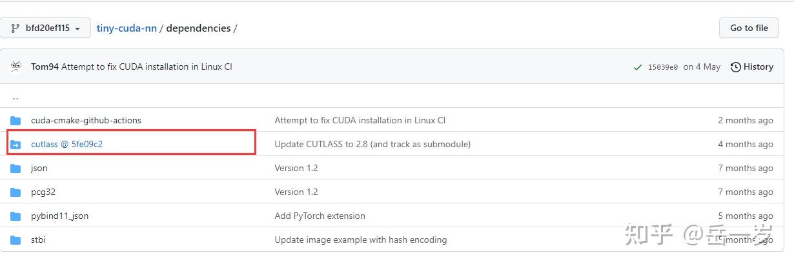Open the stbi folder
Viewport: 794px width, 266px height.
click(38, 240)
